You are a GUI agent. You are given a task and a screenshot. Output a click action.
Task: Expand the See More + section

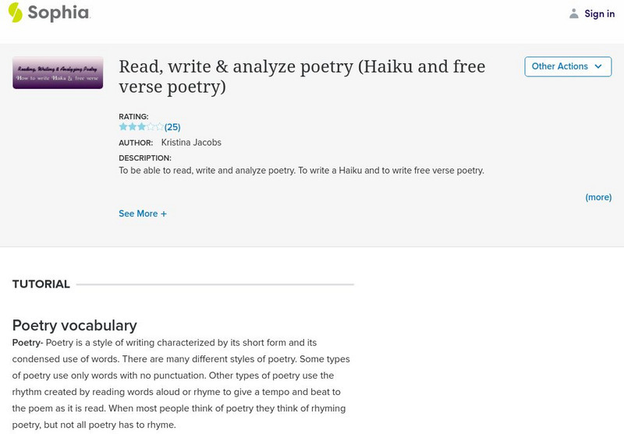point(143,213)
